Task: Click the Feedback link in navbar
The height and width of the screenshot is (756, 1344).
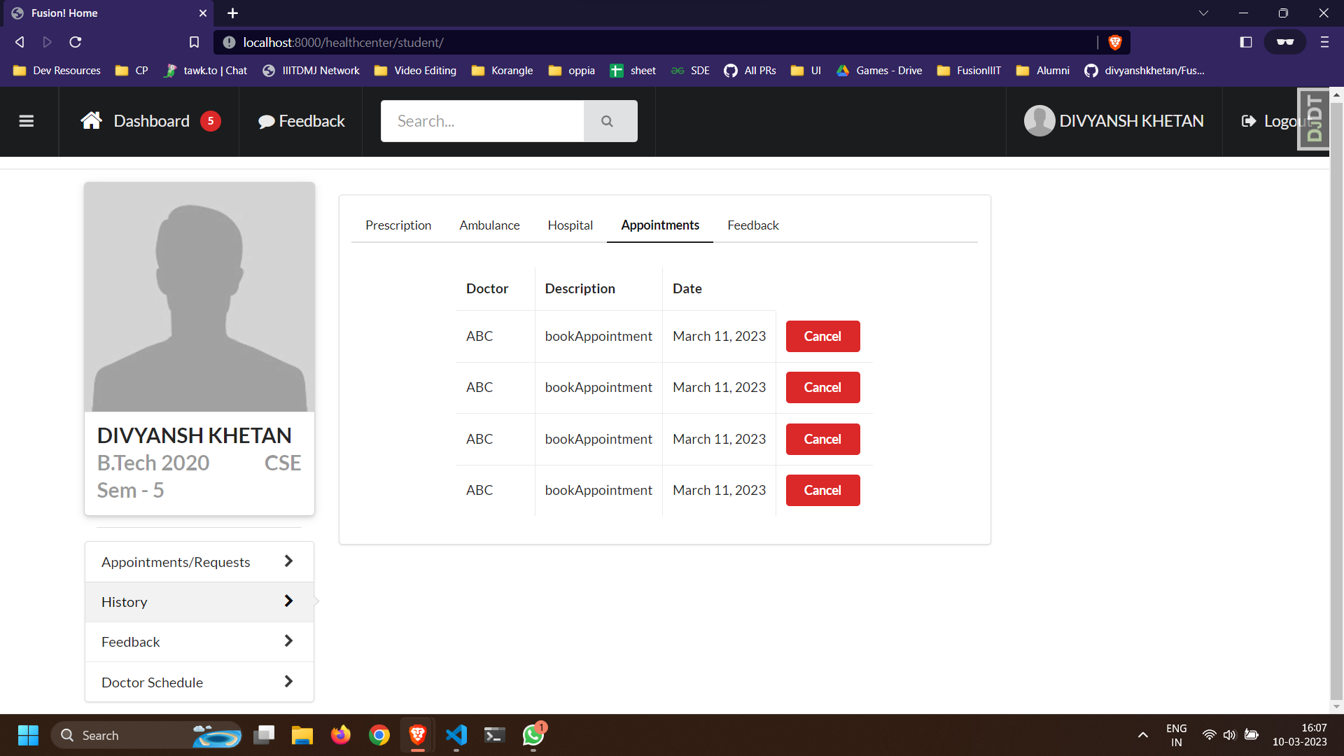Action: (x=302, y=121)
